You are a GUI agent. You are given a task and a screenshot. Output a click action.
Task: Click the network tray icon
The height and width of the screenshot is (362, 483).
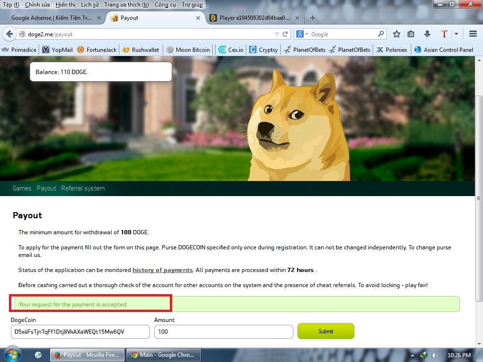[424, 355]
